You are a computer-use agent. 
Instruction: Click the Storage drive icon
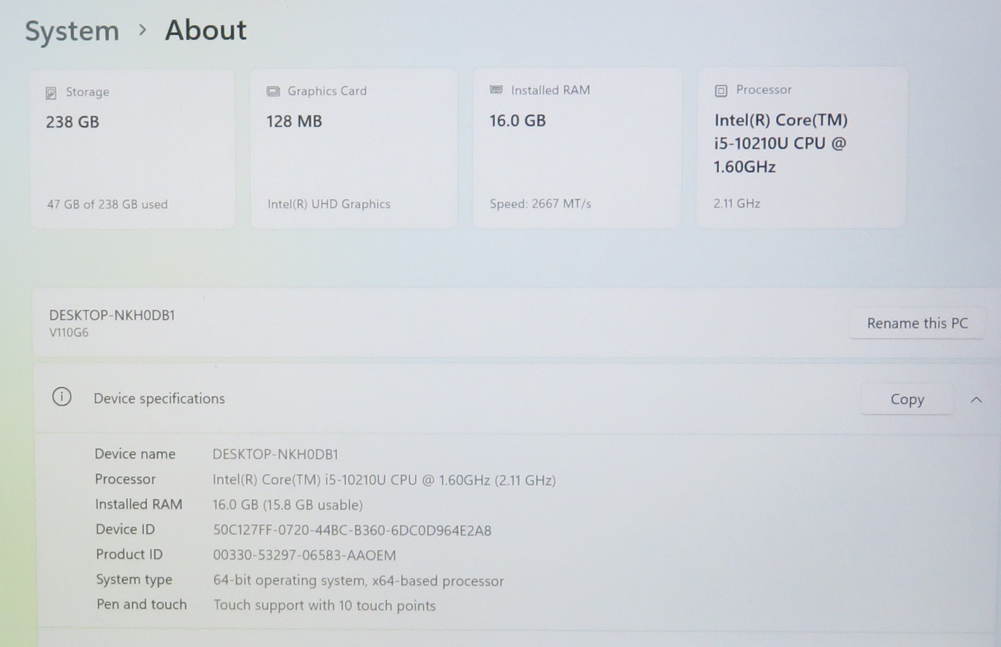click(51, 93)
